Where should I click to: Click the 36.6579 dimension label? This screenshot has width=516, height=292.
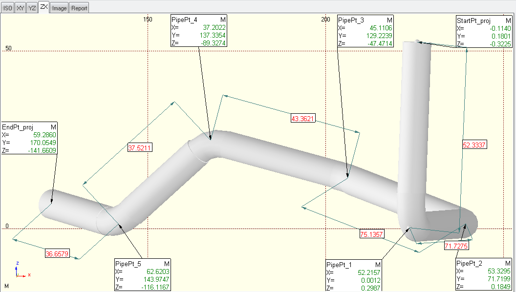(x=58, y=254)
